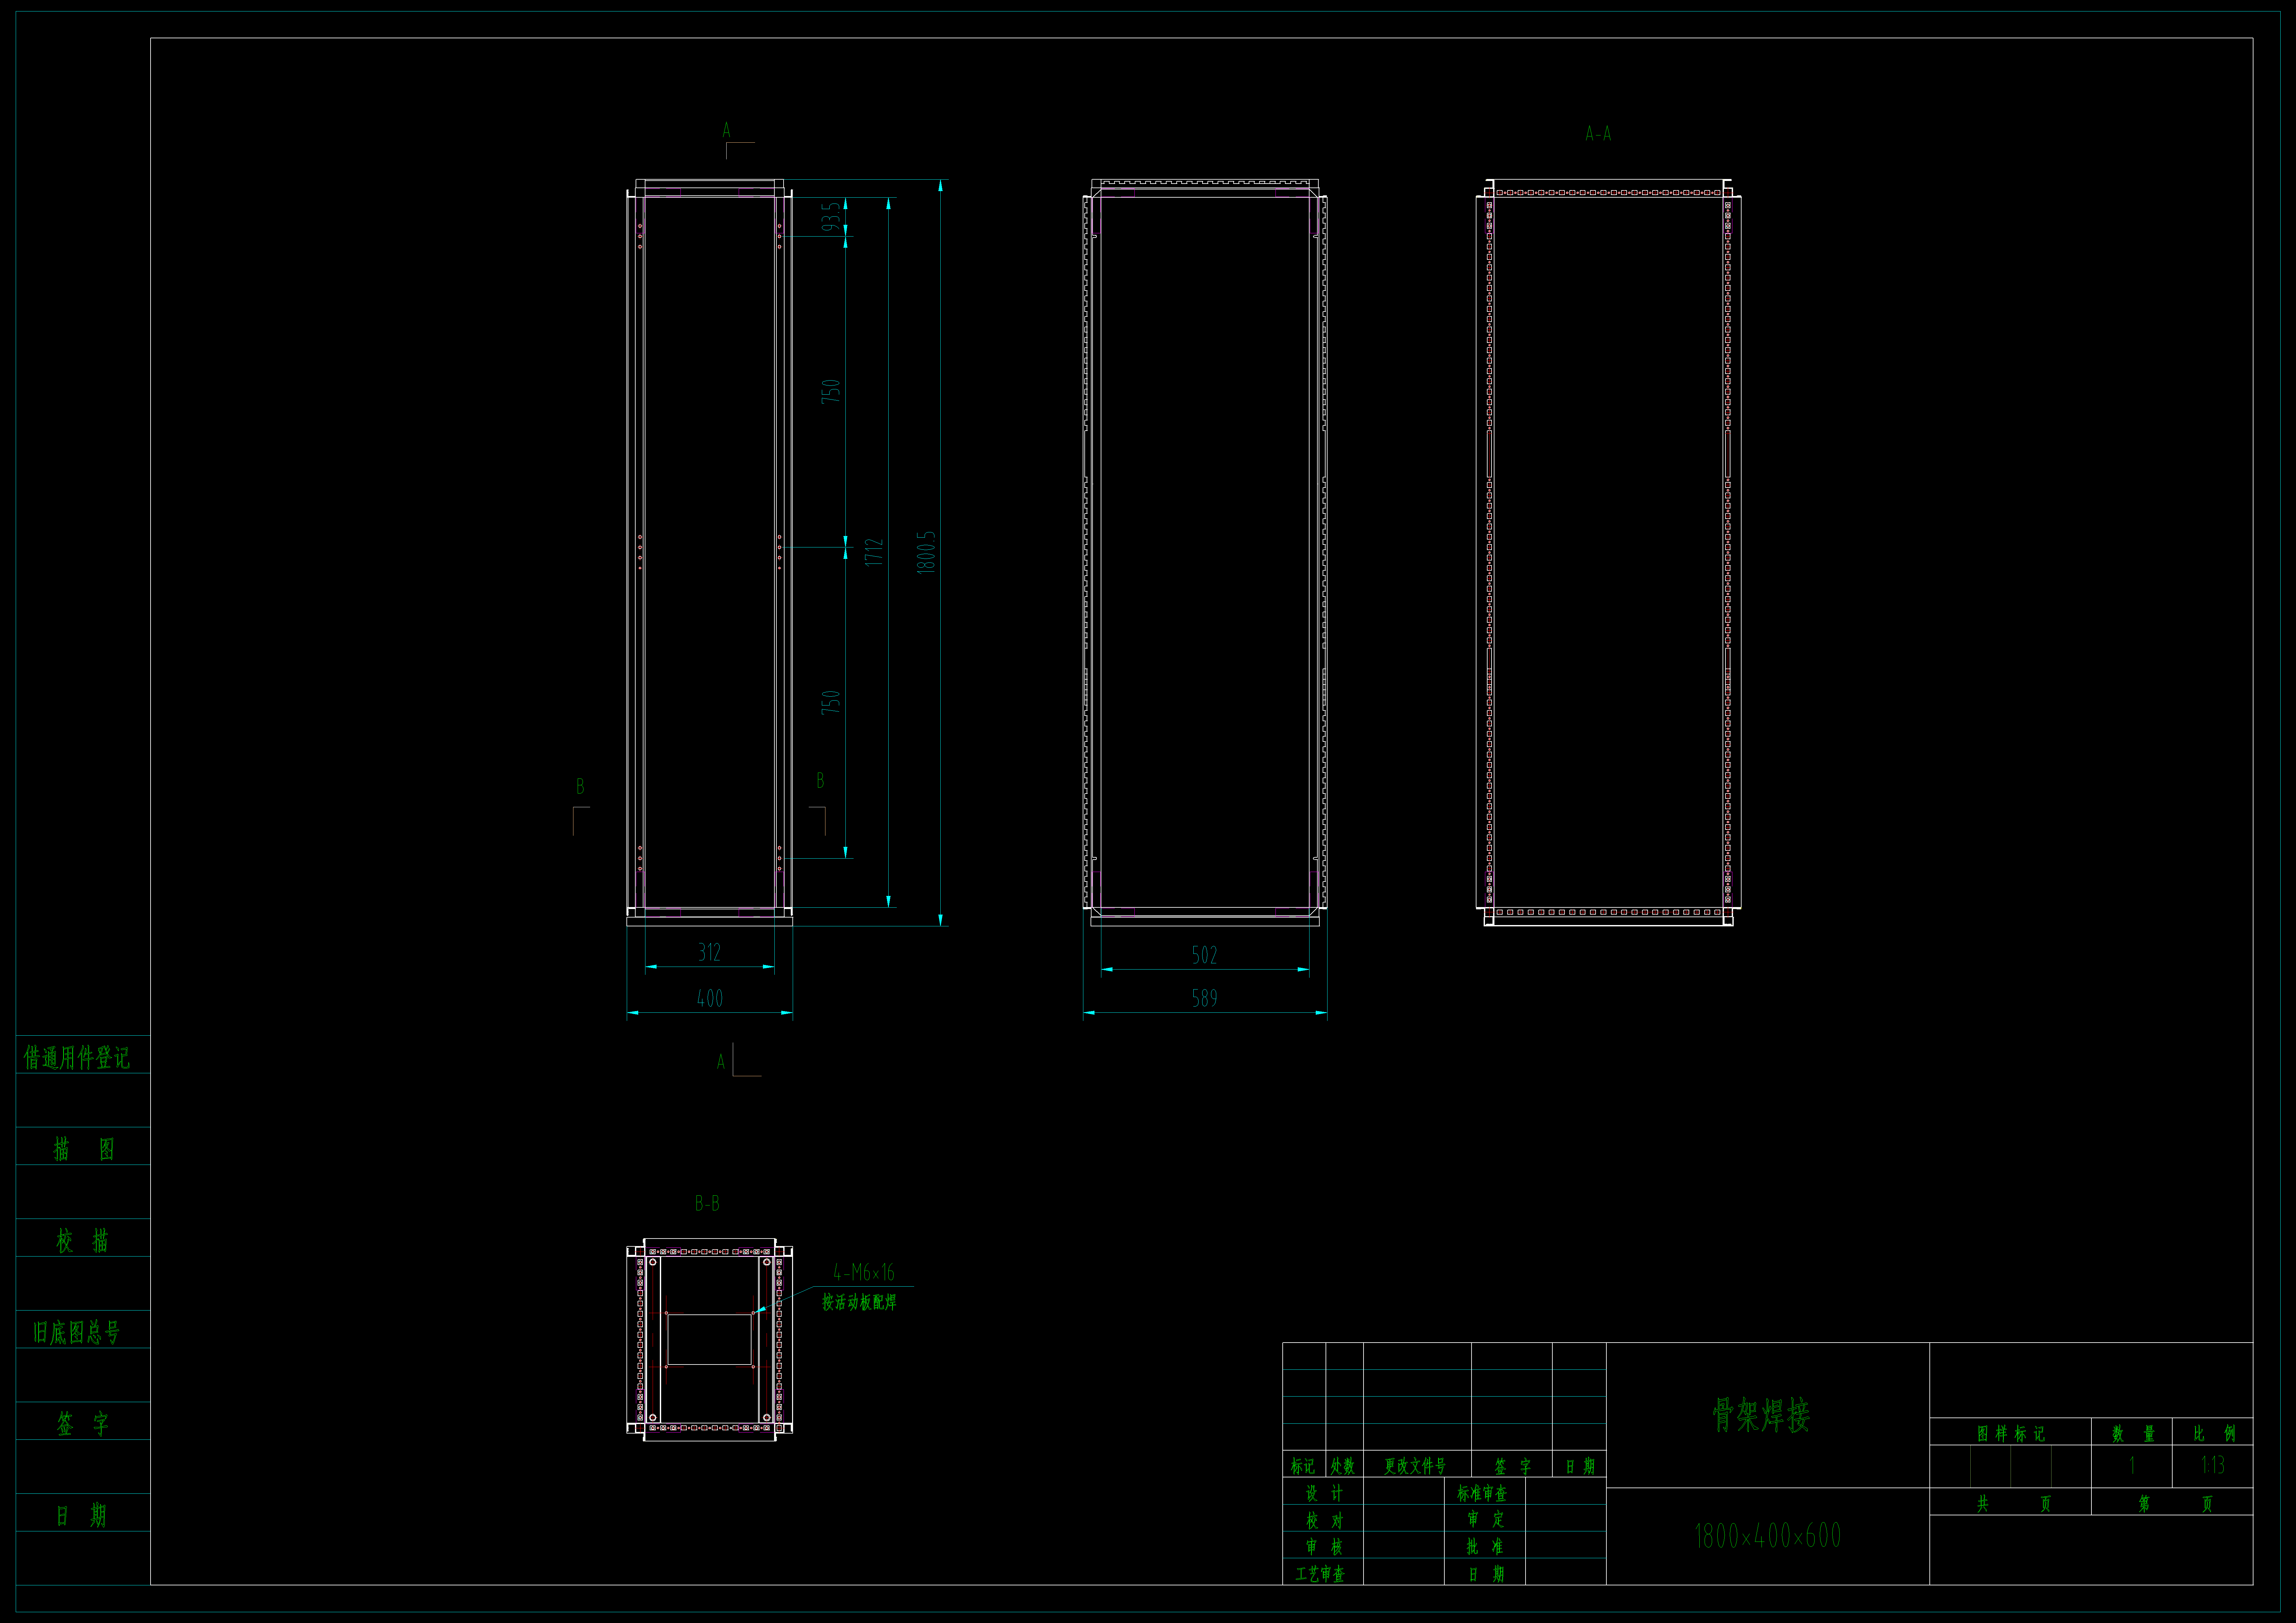2296x1623 pixels.
Task: Click the 借通用件登记 label in left strip
Action: 77,1057
